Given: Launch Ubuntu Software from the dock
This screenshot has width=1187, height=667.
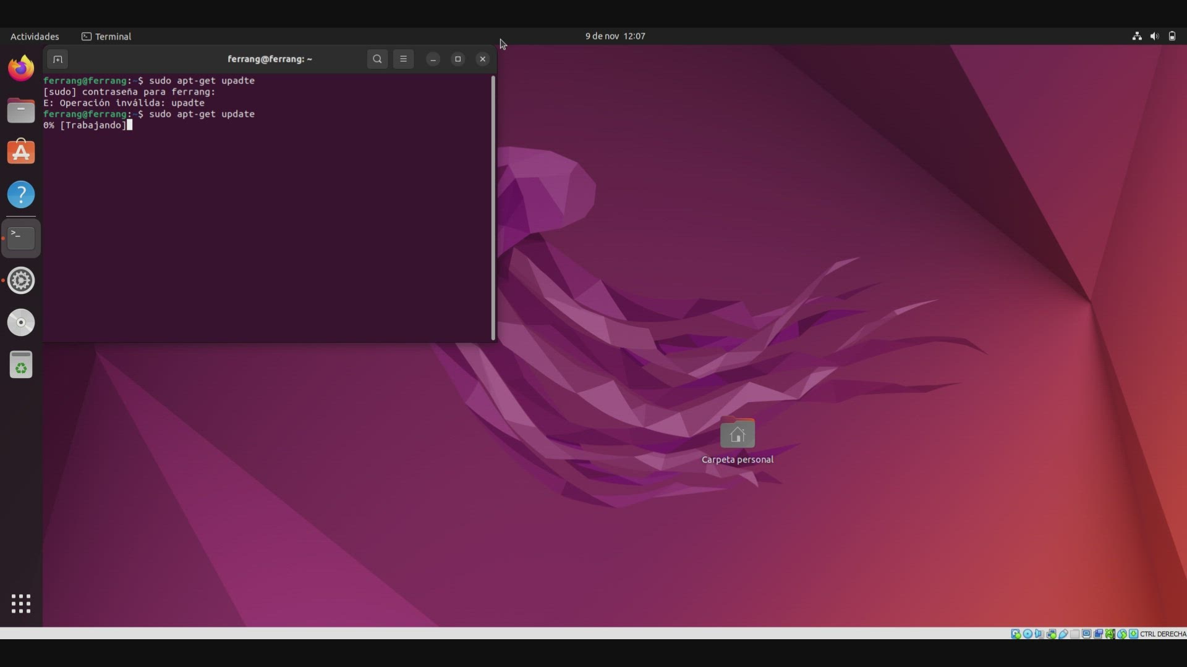Looking at the screenshot, I should 21,152.
